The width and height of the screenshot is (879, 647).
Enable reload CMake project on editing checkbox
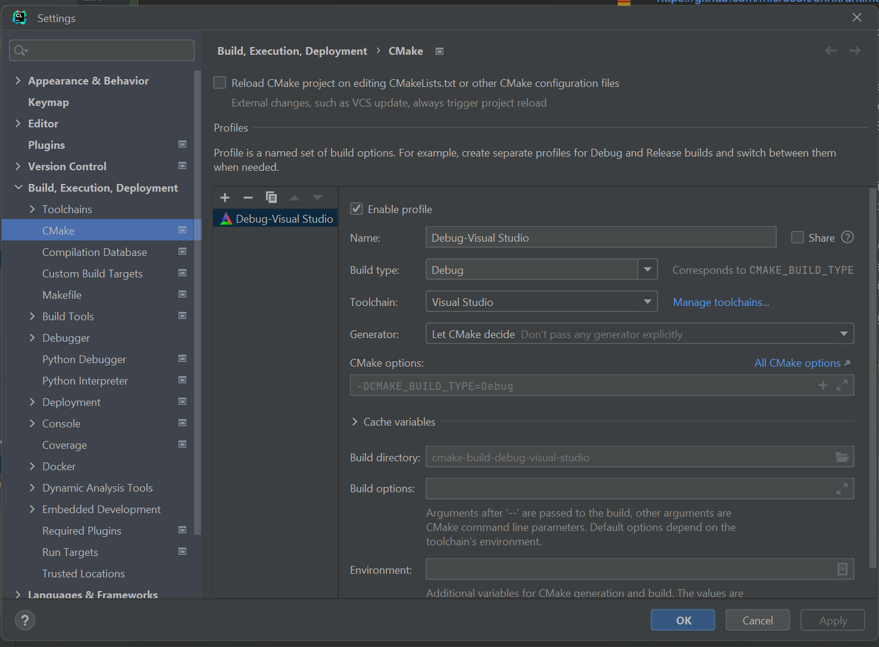[220, 83]
